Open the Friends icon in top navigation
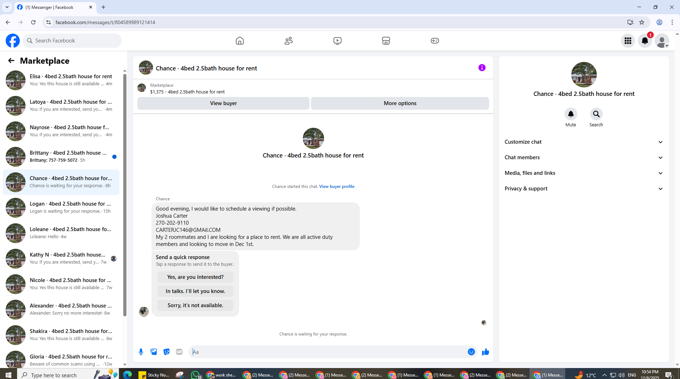Screen dimensions: 680x379 click(289, 41)
